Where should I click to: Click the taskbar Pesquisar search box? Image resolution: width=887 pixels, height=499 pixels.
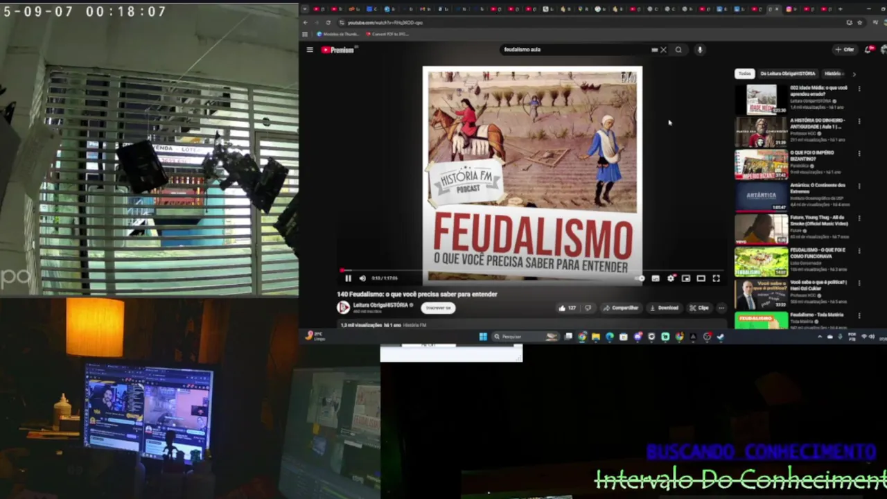[526, 337]
